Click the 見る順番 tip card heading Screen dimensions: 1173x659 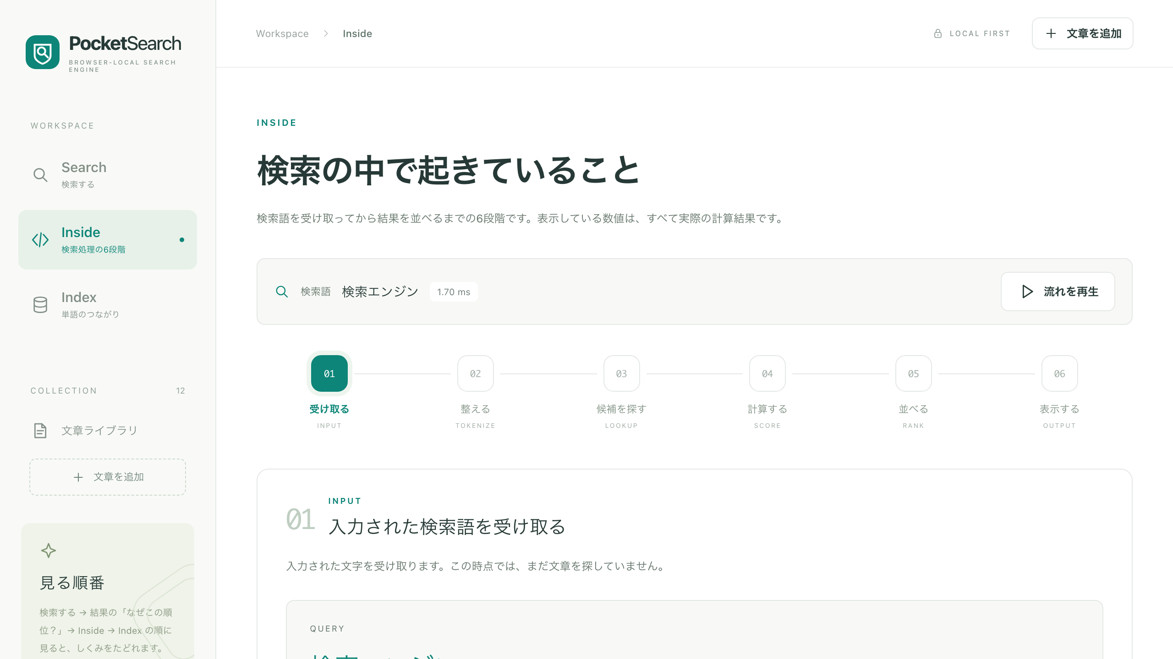(72, 583)
